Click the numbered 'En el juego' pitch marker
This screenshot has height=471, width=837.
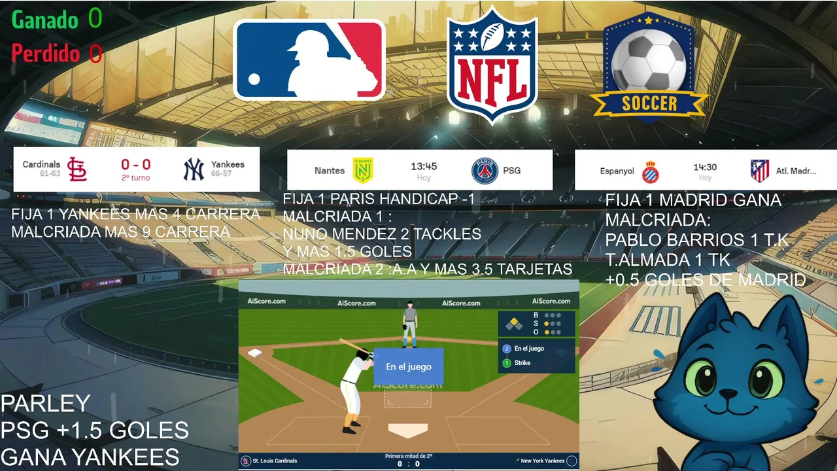[x=506, y=349]
